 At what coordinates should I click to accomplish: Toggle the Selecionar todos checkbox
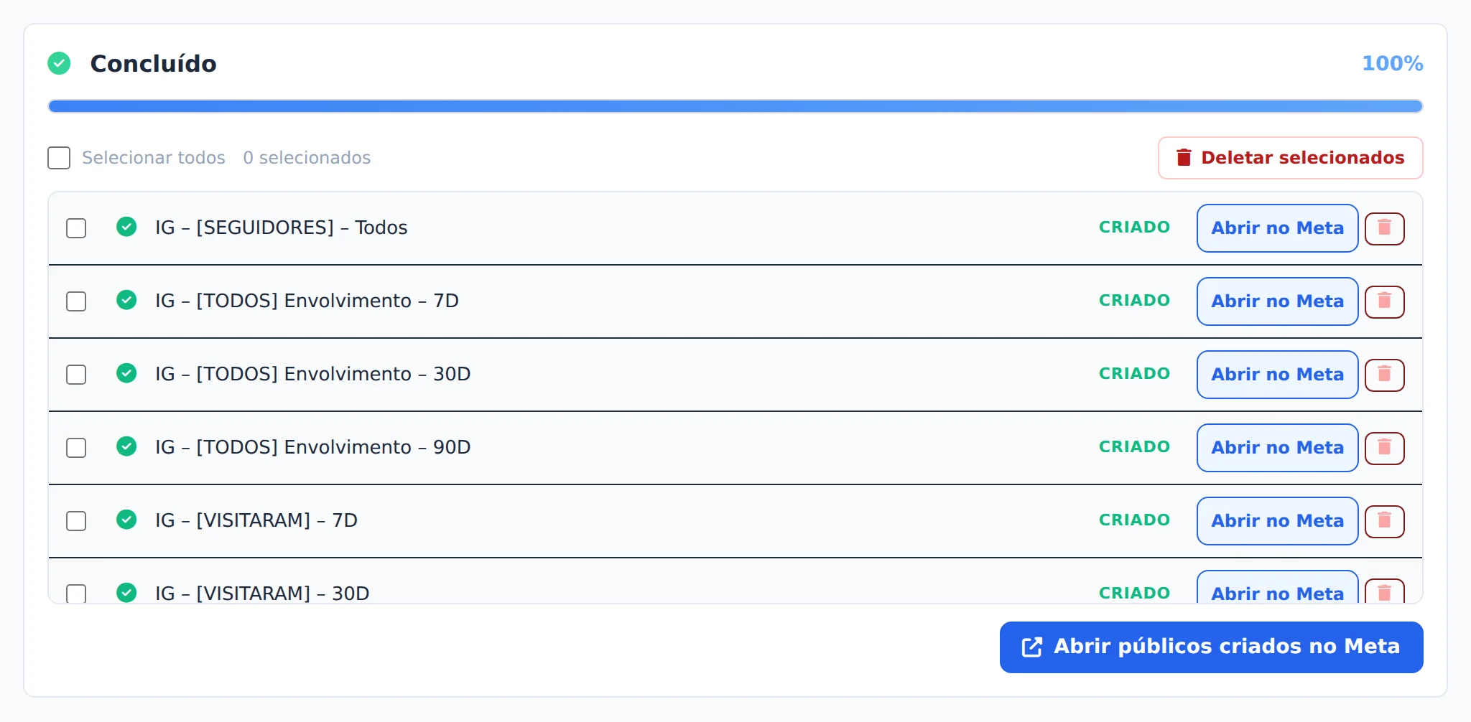click(59, 158)
